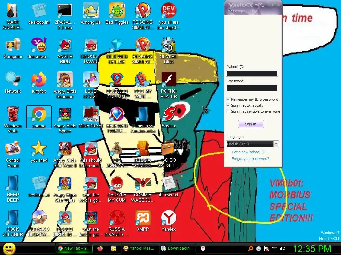Image resolution: width=341 pixels, height=255 pixels.
Task: Open the LOUD HOUSE shortcut
Action: click(x=91, y=85)
